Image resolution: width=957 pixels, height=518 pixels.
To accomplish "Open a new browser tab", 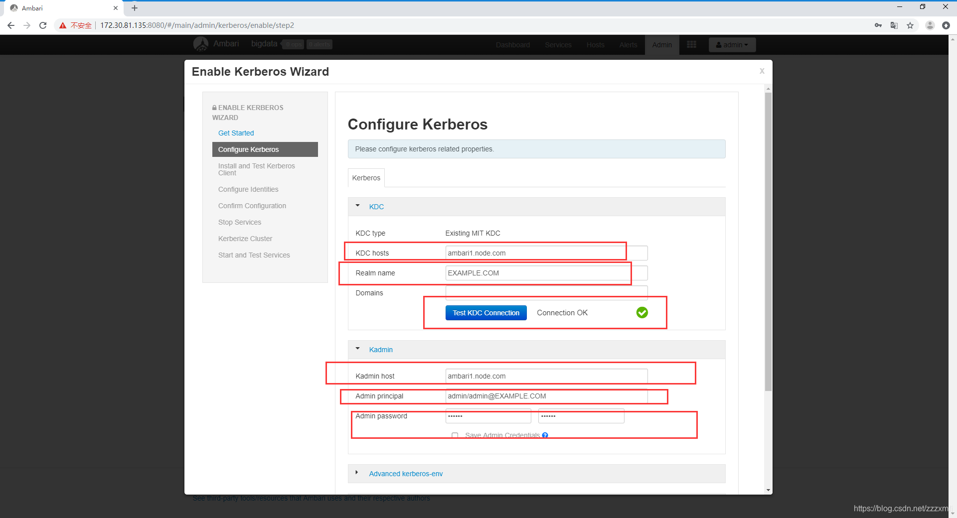I will pos(135,8).
